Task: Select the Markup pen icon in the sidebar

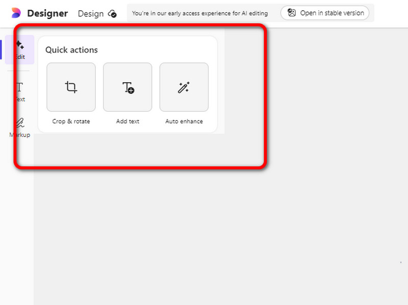Action: 20,123
